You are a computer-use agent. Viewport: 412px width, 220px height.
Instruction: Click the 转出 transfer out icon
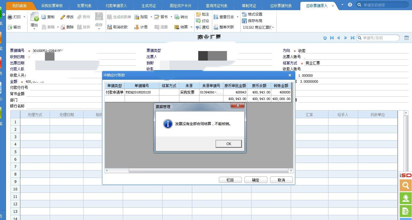click(177, 17)
